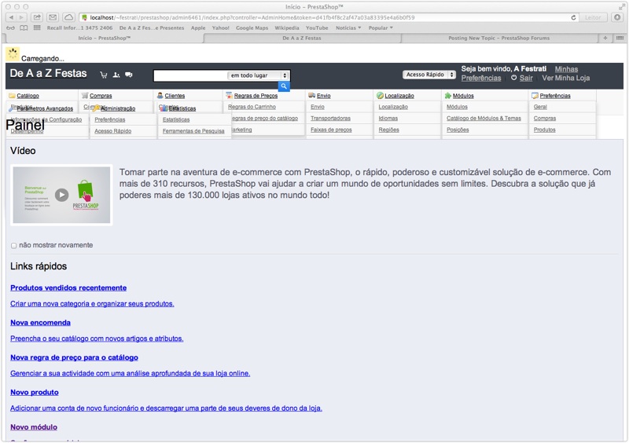Switch to 'Posting New Topic - PrestaShop Forums' tab
Image resolution: width=629 pixels, height=443 pixels.
pyautogui.click(x=498, y=38)
